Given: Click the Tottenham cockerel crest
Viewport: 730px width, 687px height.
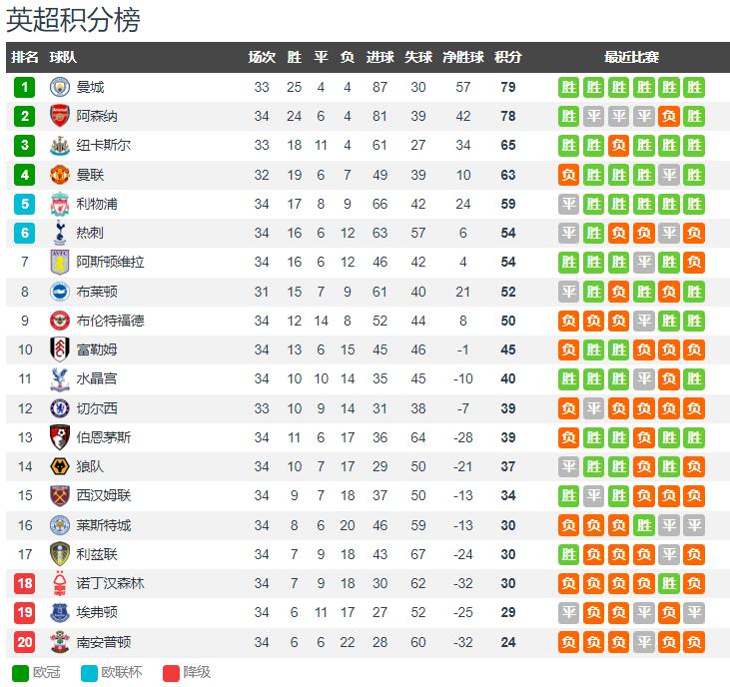Looking at the screenshot, I should click(x=60, y=234).
